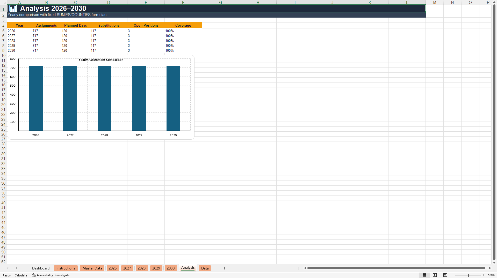Select column M header
Screen dimensions: 497x278
coord(435,2)
